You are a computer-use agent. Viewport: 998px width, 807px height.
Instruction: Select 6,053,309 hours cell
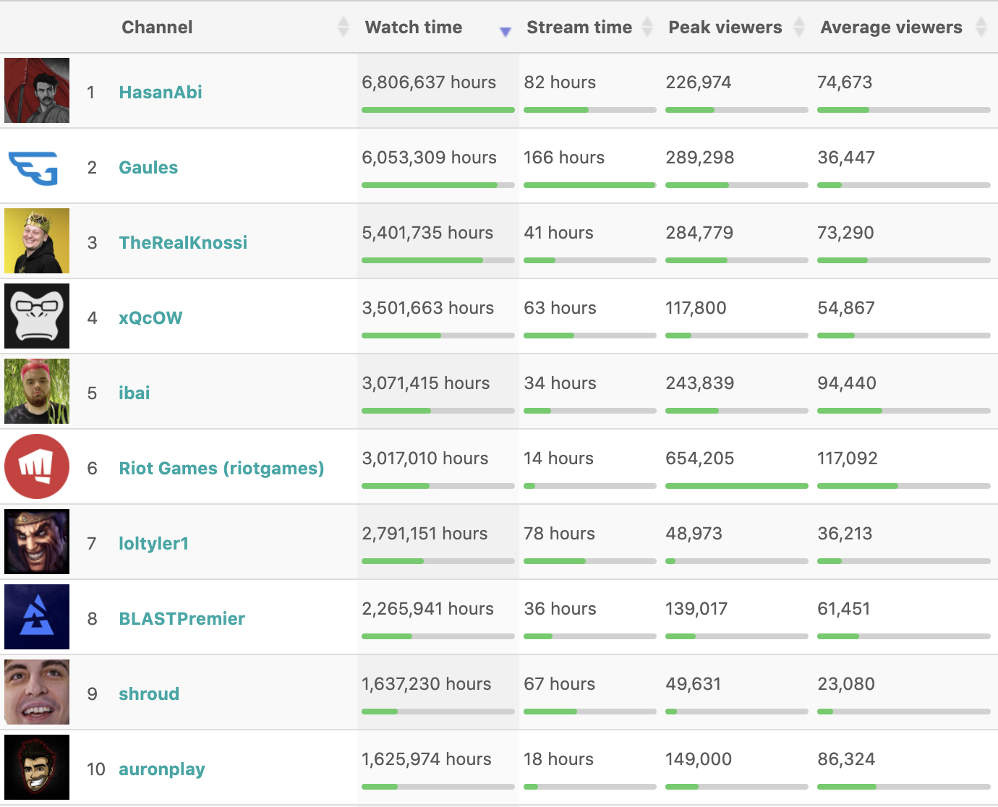tap(429, 158)
